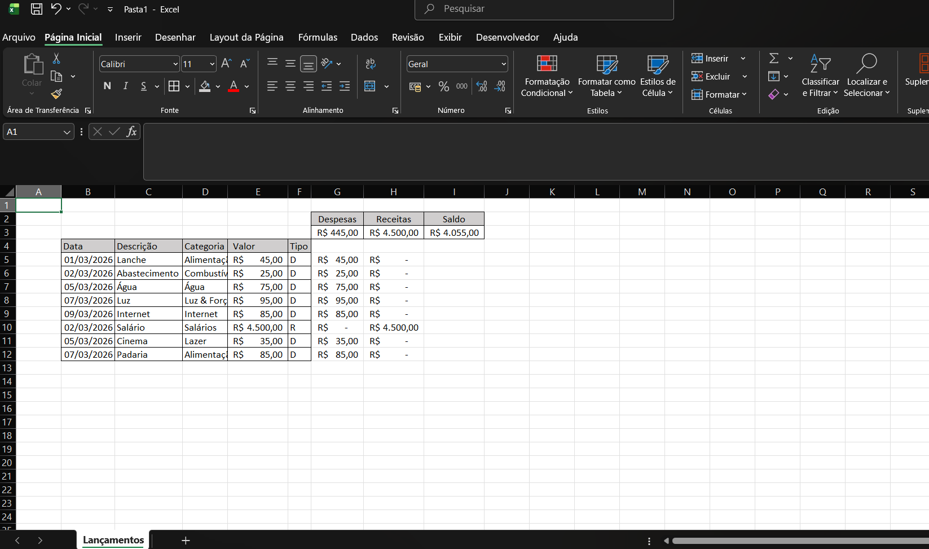This screenshot has height=549, width=929.
Task: Toggle bold formatting N button
Action: click(107, 86)
